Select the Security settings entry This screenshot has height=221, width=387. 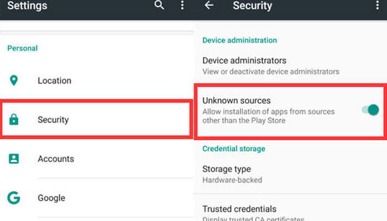point(97,119)
